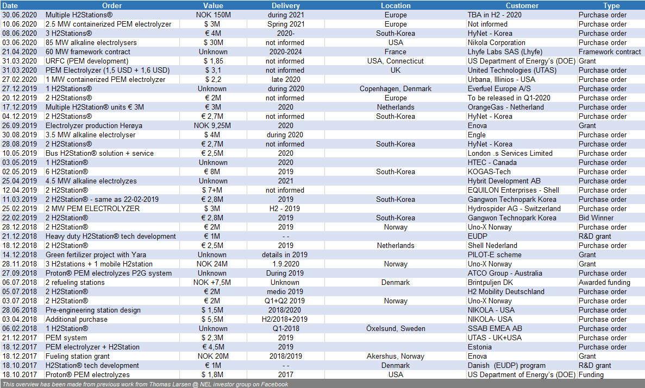Select order 'Bus H2Station® solution + service'
Viewport: 645px width, 388px height.
99,154
